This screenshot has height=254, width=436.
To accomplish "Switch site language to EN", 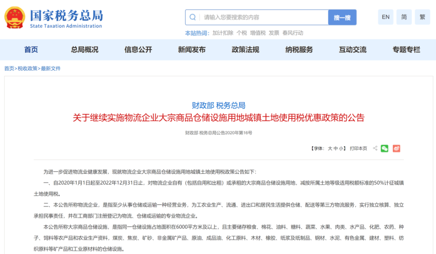I will pyautogui.click(x=386, y=17).
